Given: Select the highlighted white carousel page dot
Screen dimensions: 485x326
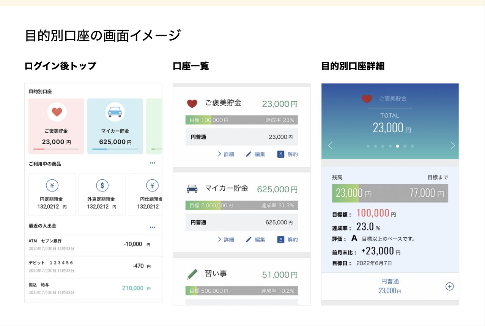Looking at the screenshot, I should coord(397,146).
